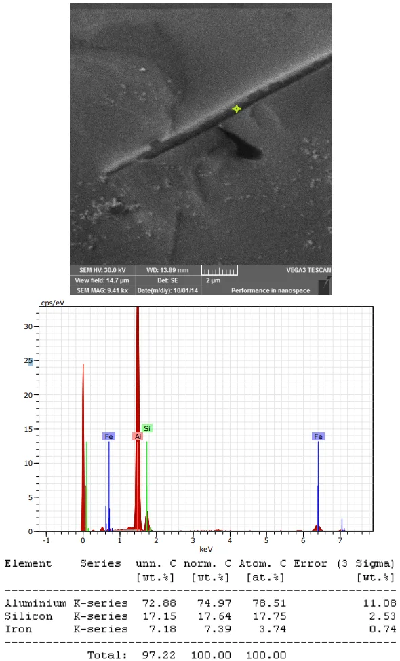
Task: Click the Silicon error value 2.53
Action: (383, 616)
